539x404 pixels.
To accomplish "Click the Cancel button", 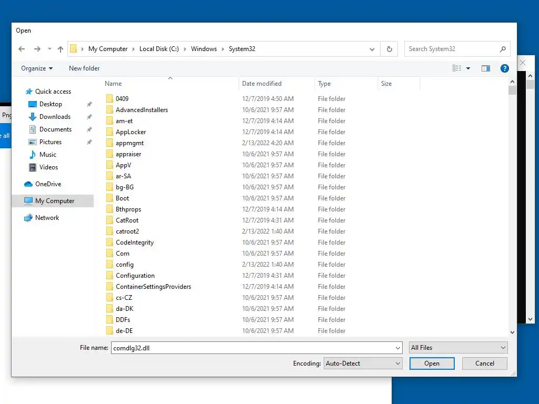I will (x=484, y=363).
